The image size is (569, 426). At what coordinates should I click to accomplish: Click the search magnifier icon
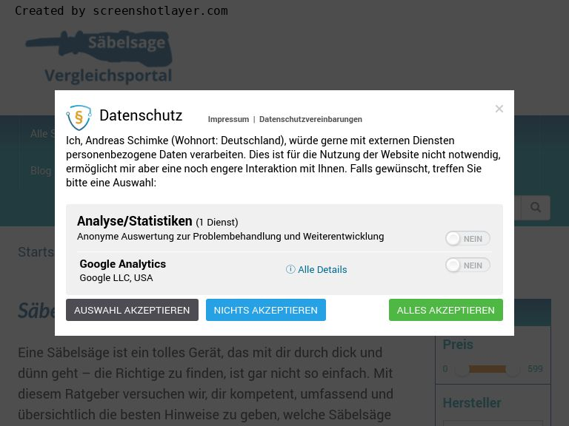point(536,208)
